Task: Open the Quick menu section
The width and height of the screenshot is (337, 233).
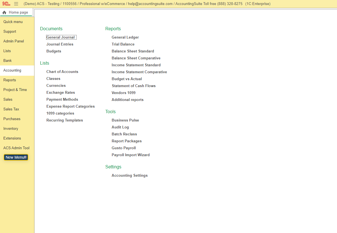Action: pos(17,22)
